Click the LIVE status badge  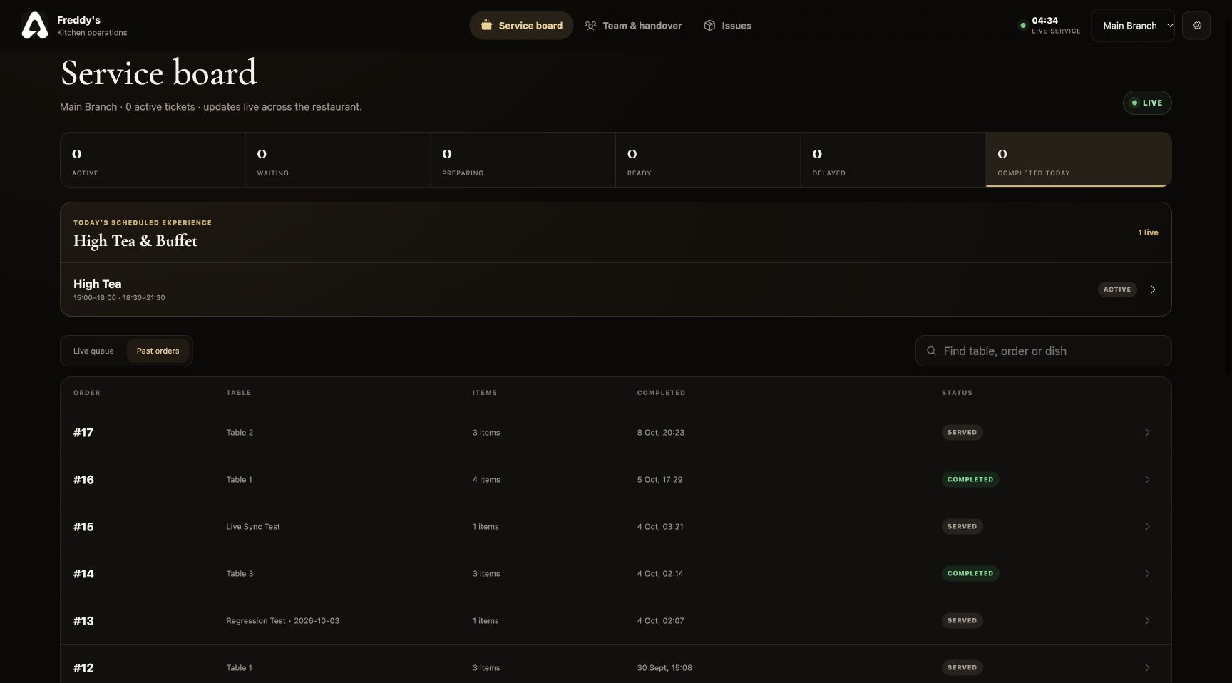point(1147,103)
